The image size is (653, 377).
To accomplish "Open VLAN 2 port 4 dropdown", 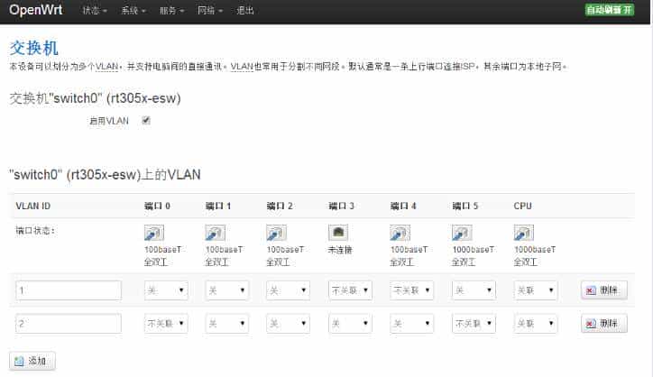I will [x=412, y=323].
